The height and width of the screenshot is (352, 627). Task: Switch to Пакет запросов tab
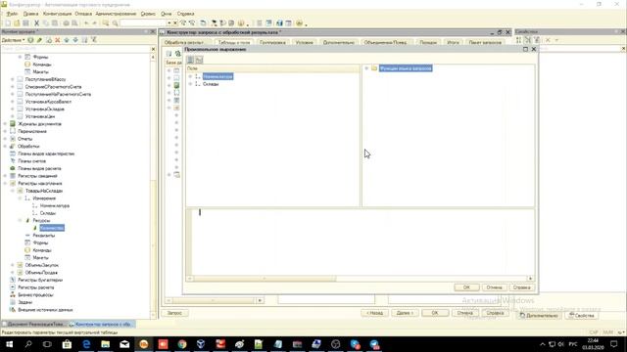click(485, 42)
